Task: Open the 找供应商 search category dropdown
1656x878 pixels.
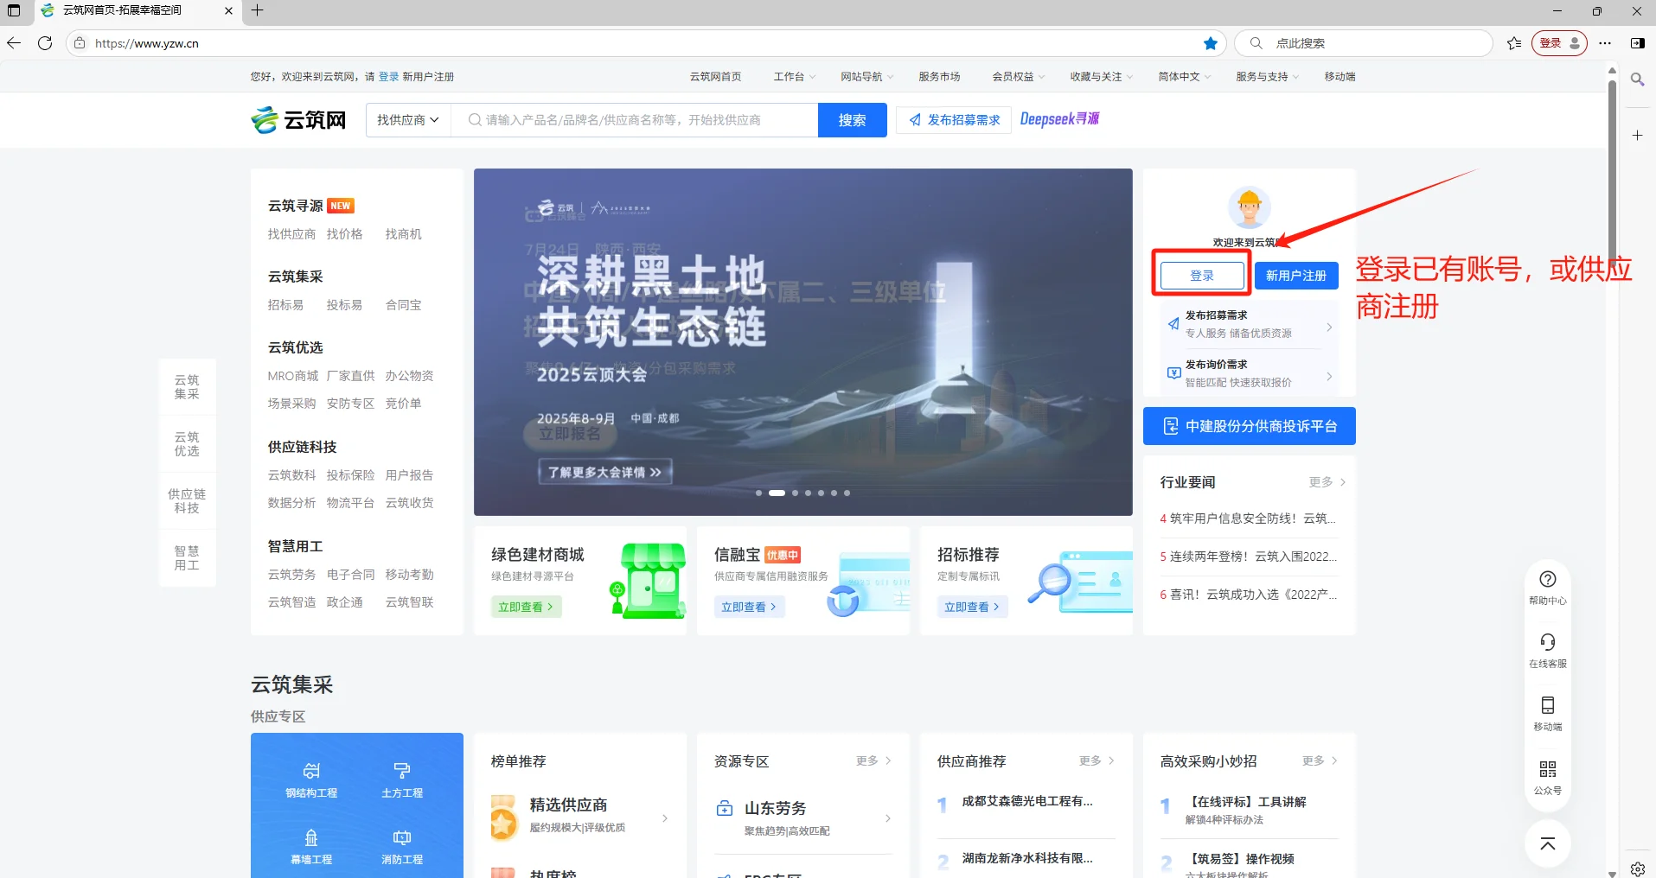Action: [x=406, y=119]
